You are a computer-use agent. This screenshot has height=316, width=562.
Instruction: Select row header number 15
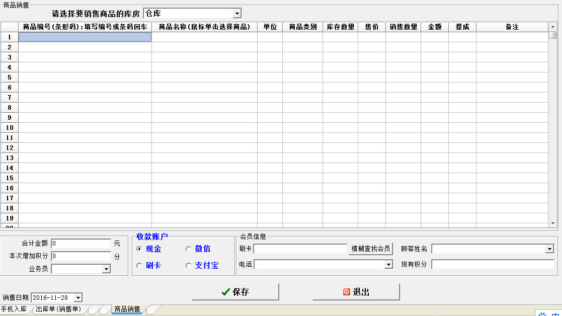pos(10,178)
